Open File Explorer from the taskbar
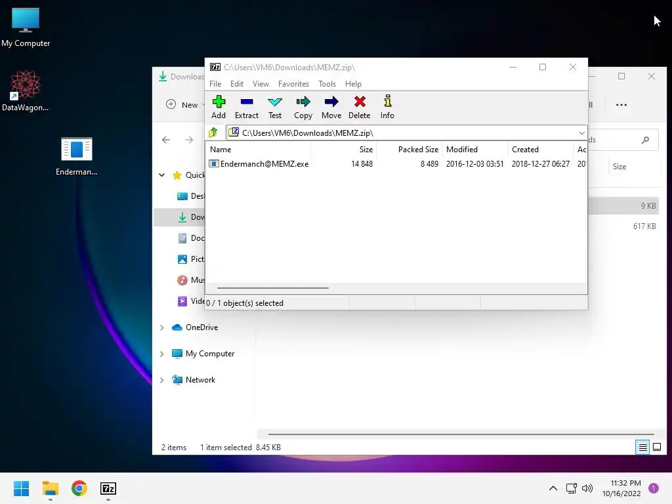The image size is (672, 504). [50, 488]
